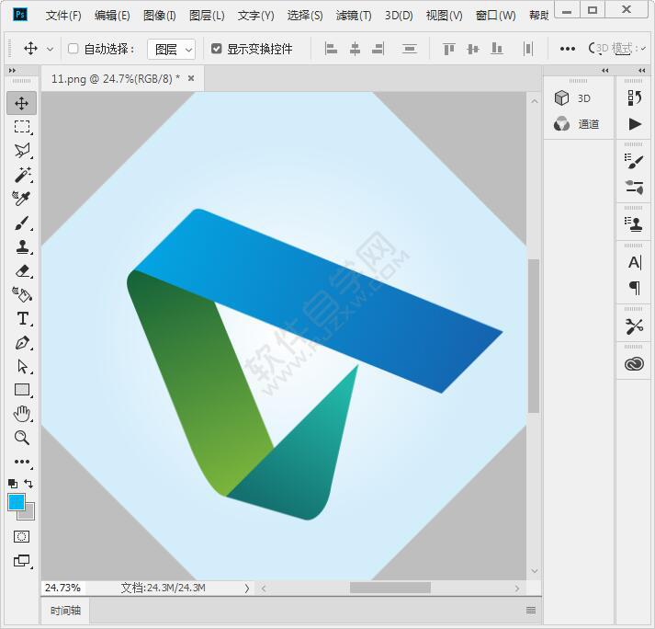Viewport: 655px width, 629px height.
Task: Open the Creative Cloud Libraries panel icon
Action: (634, 364)
